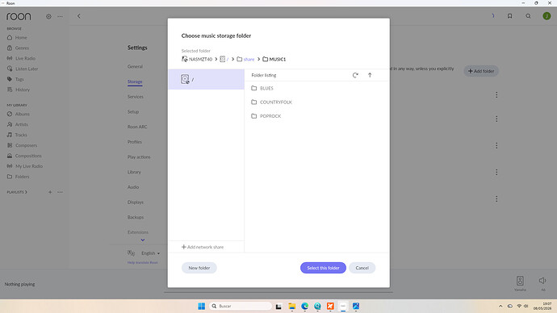Refresh the folder listing
The image size is (557, 313).
[x=355, y=75]
